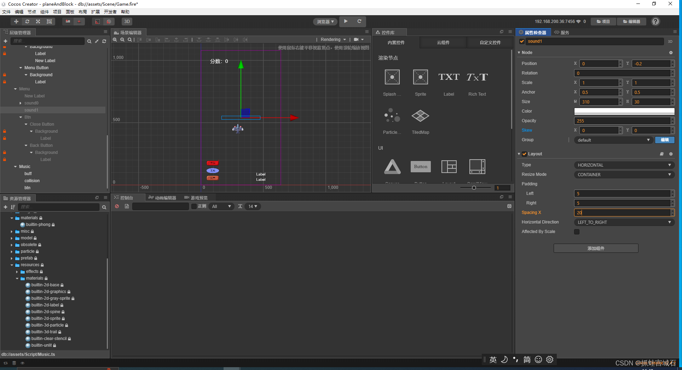Open the Rendering mode dropdown
This screenshot has width=682, height=370.
click(x=333, y=40)
